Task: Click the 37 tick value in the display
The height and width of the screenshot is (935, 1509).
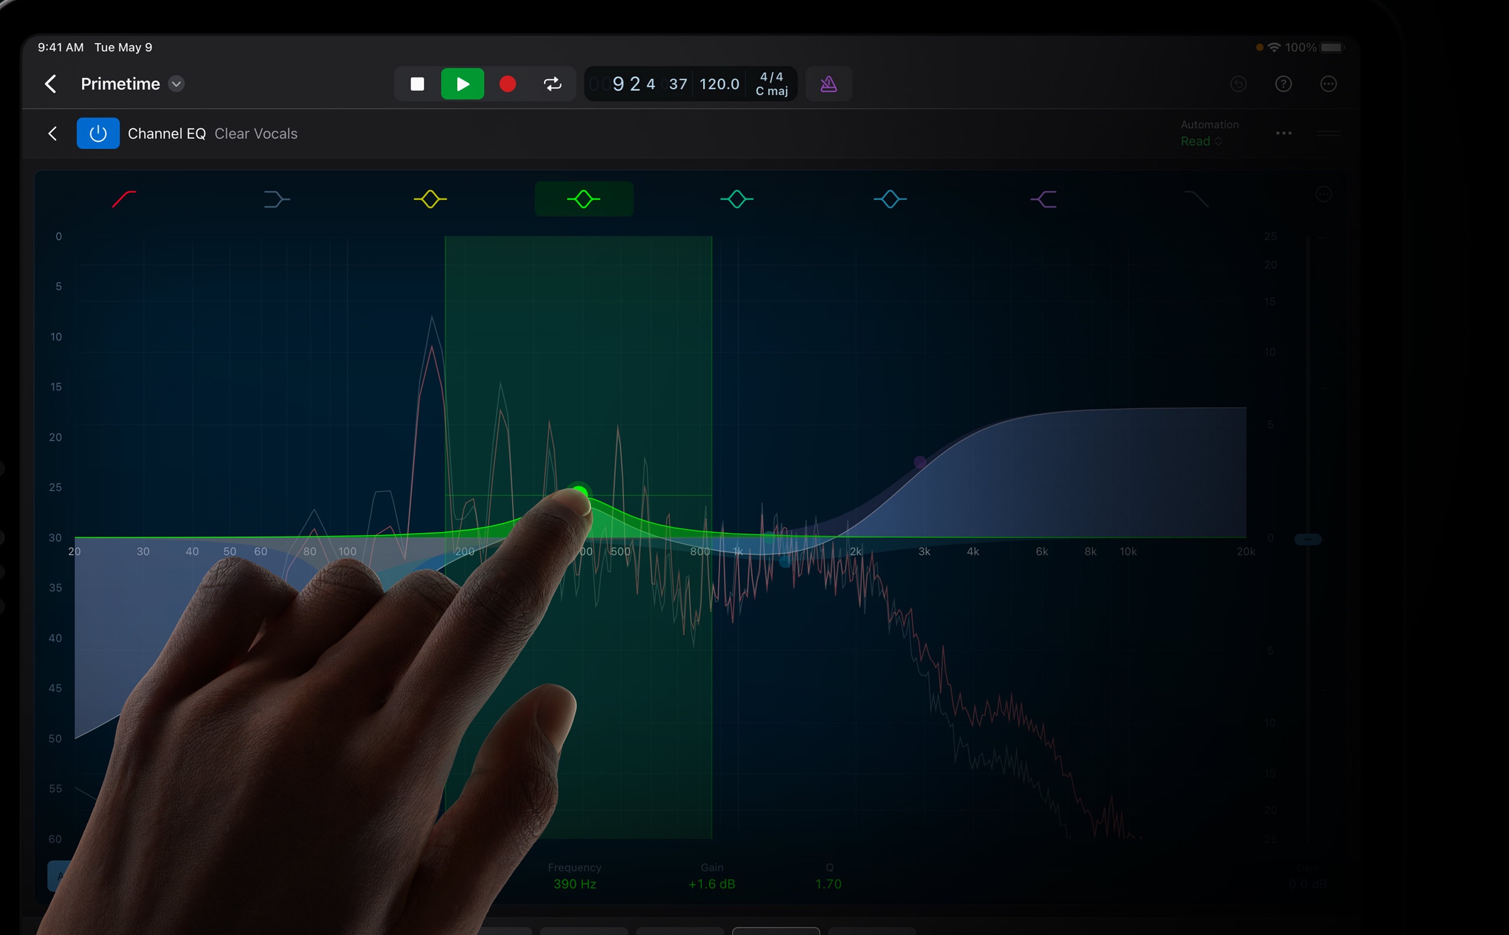Action: point(678,84)
